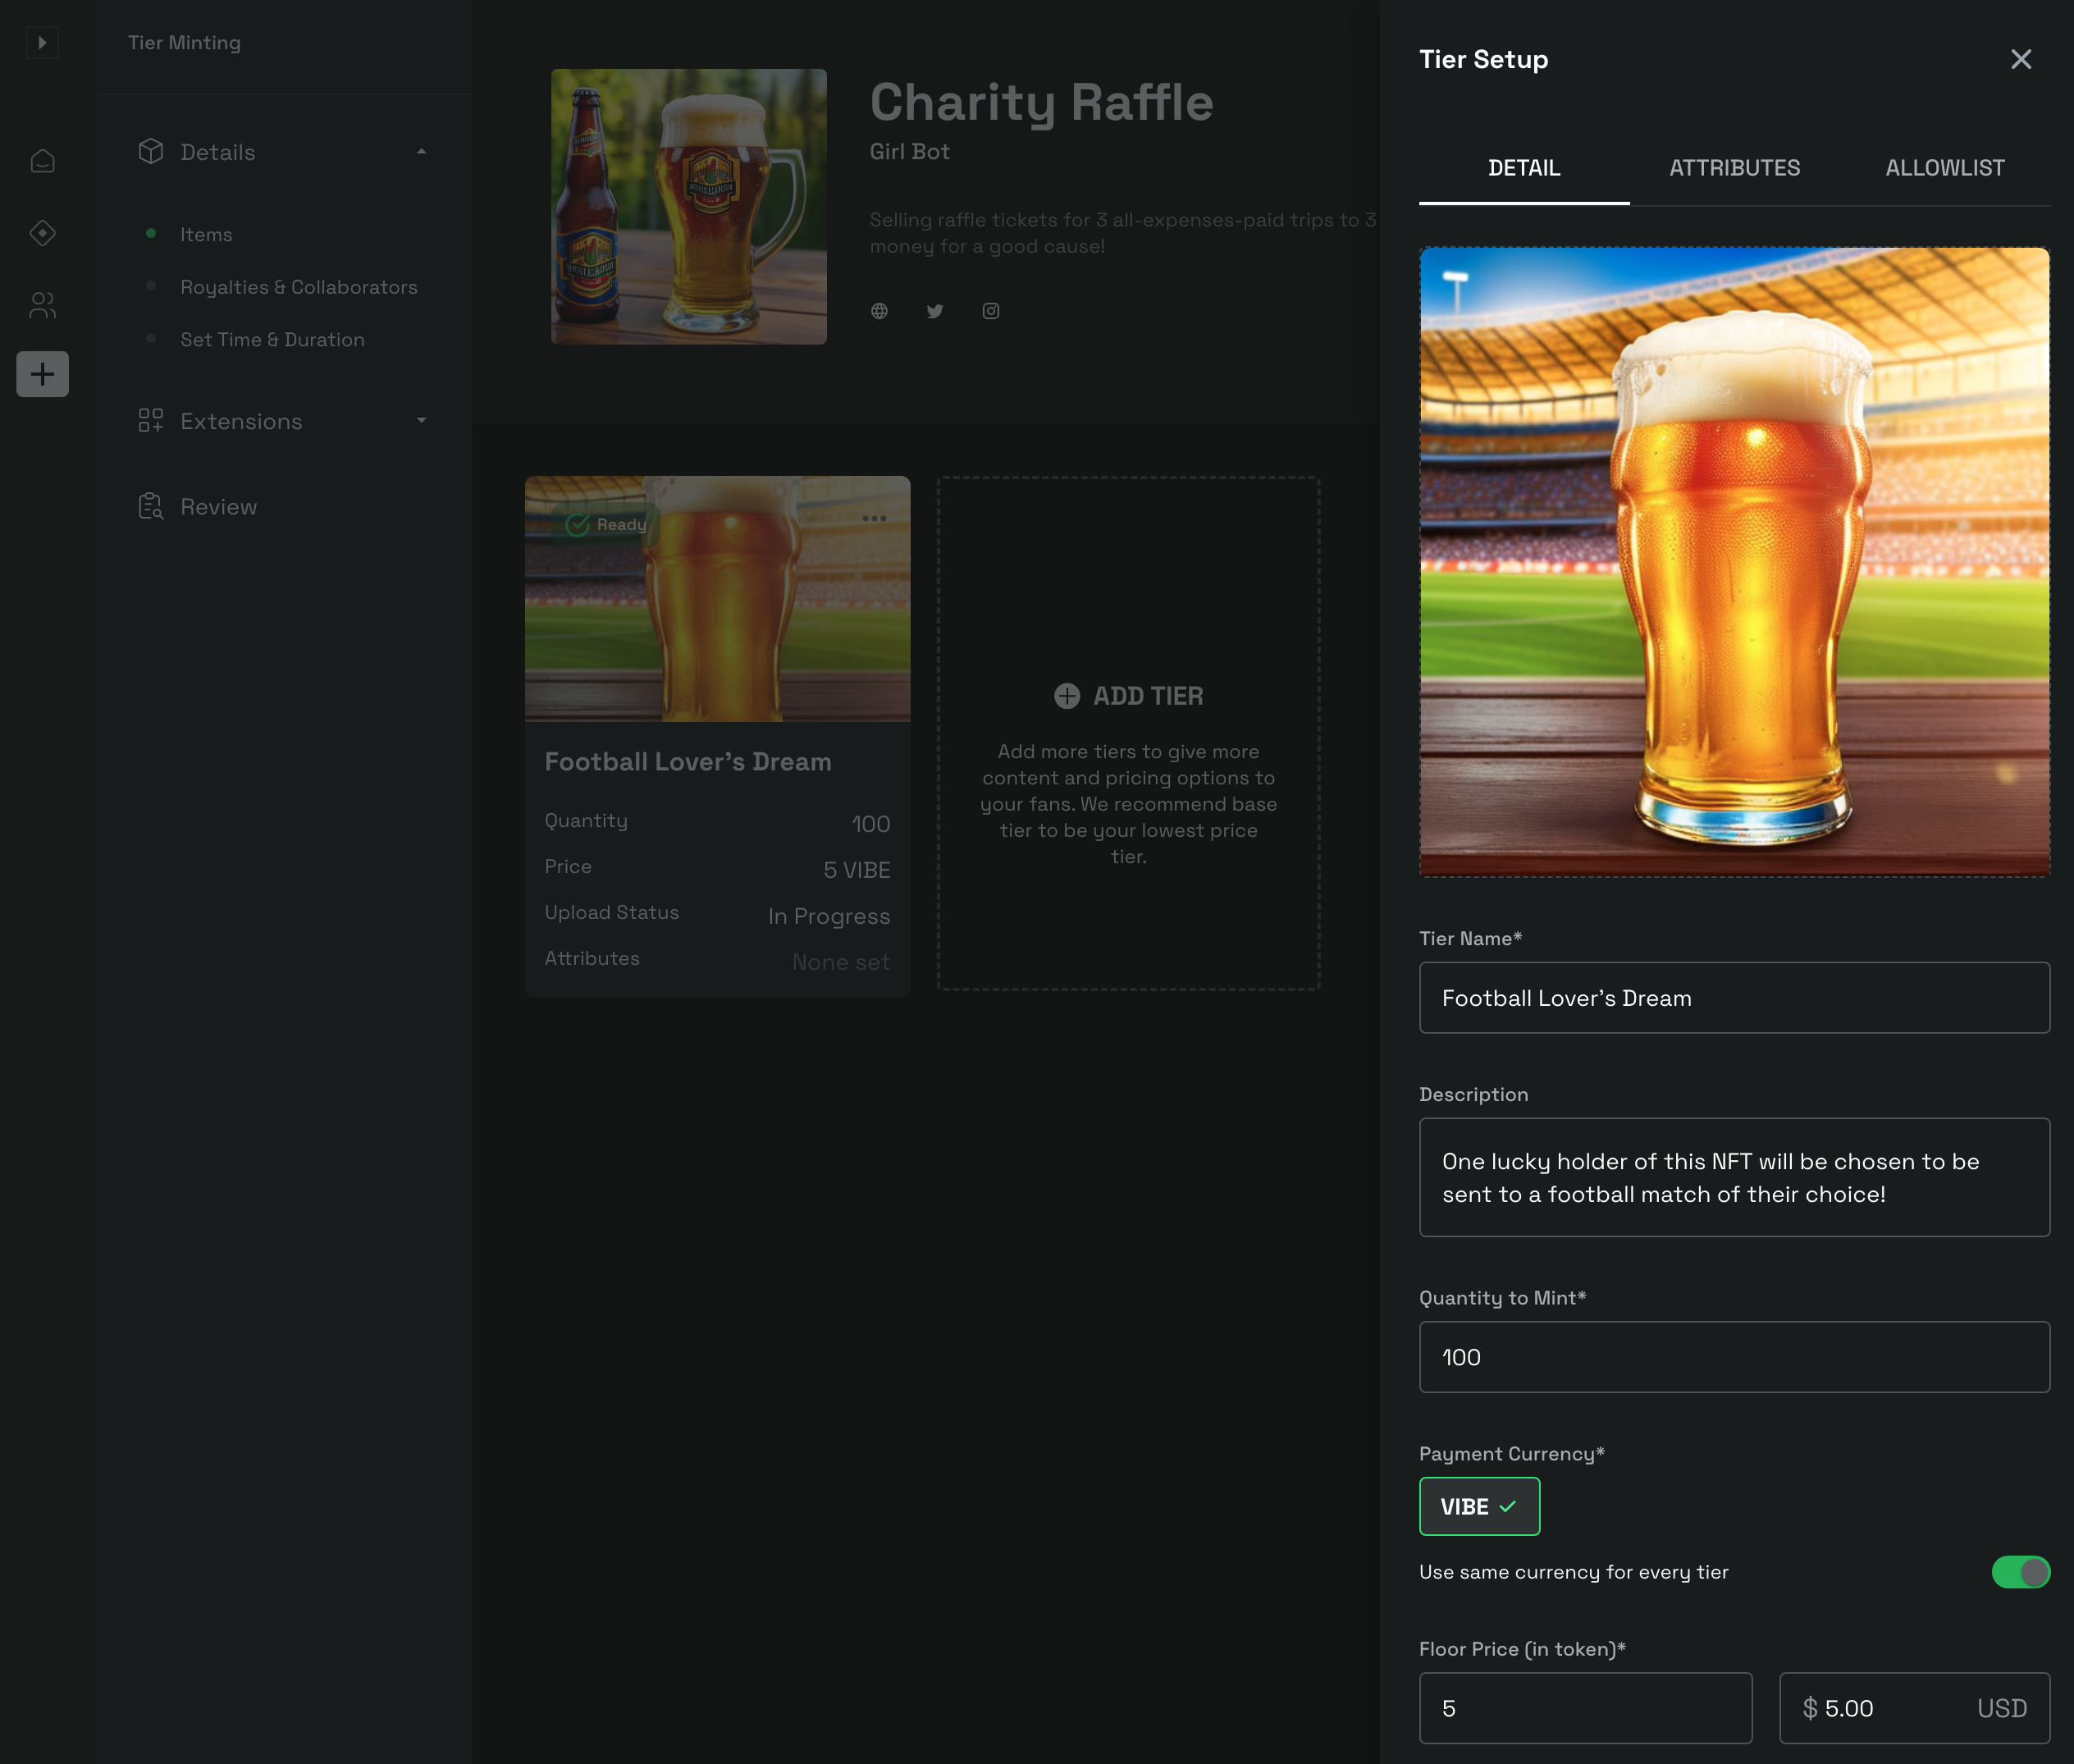Open the Review step

[x=218, y=507]
